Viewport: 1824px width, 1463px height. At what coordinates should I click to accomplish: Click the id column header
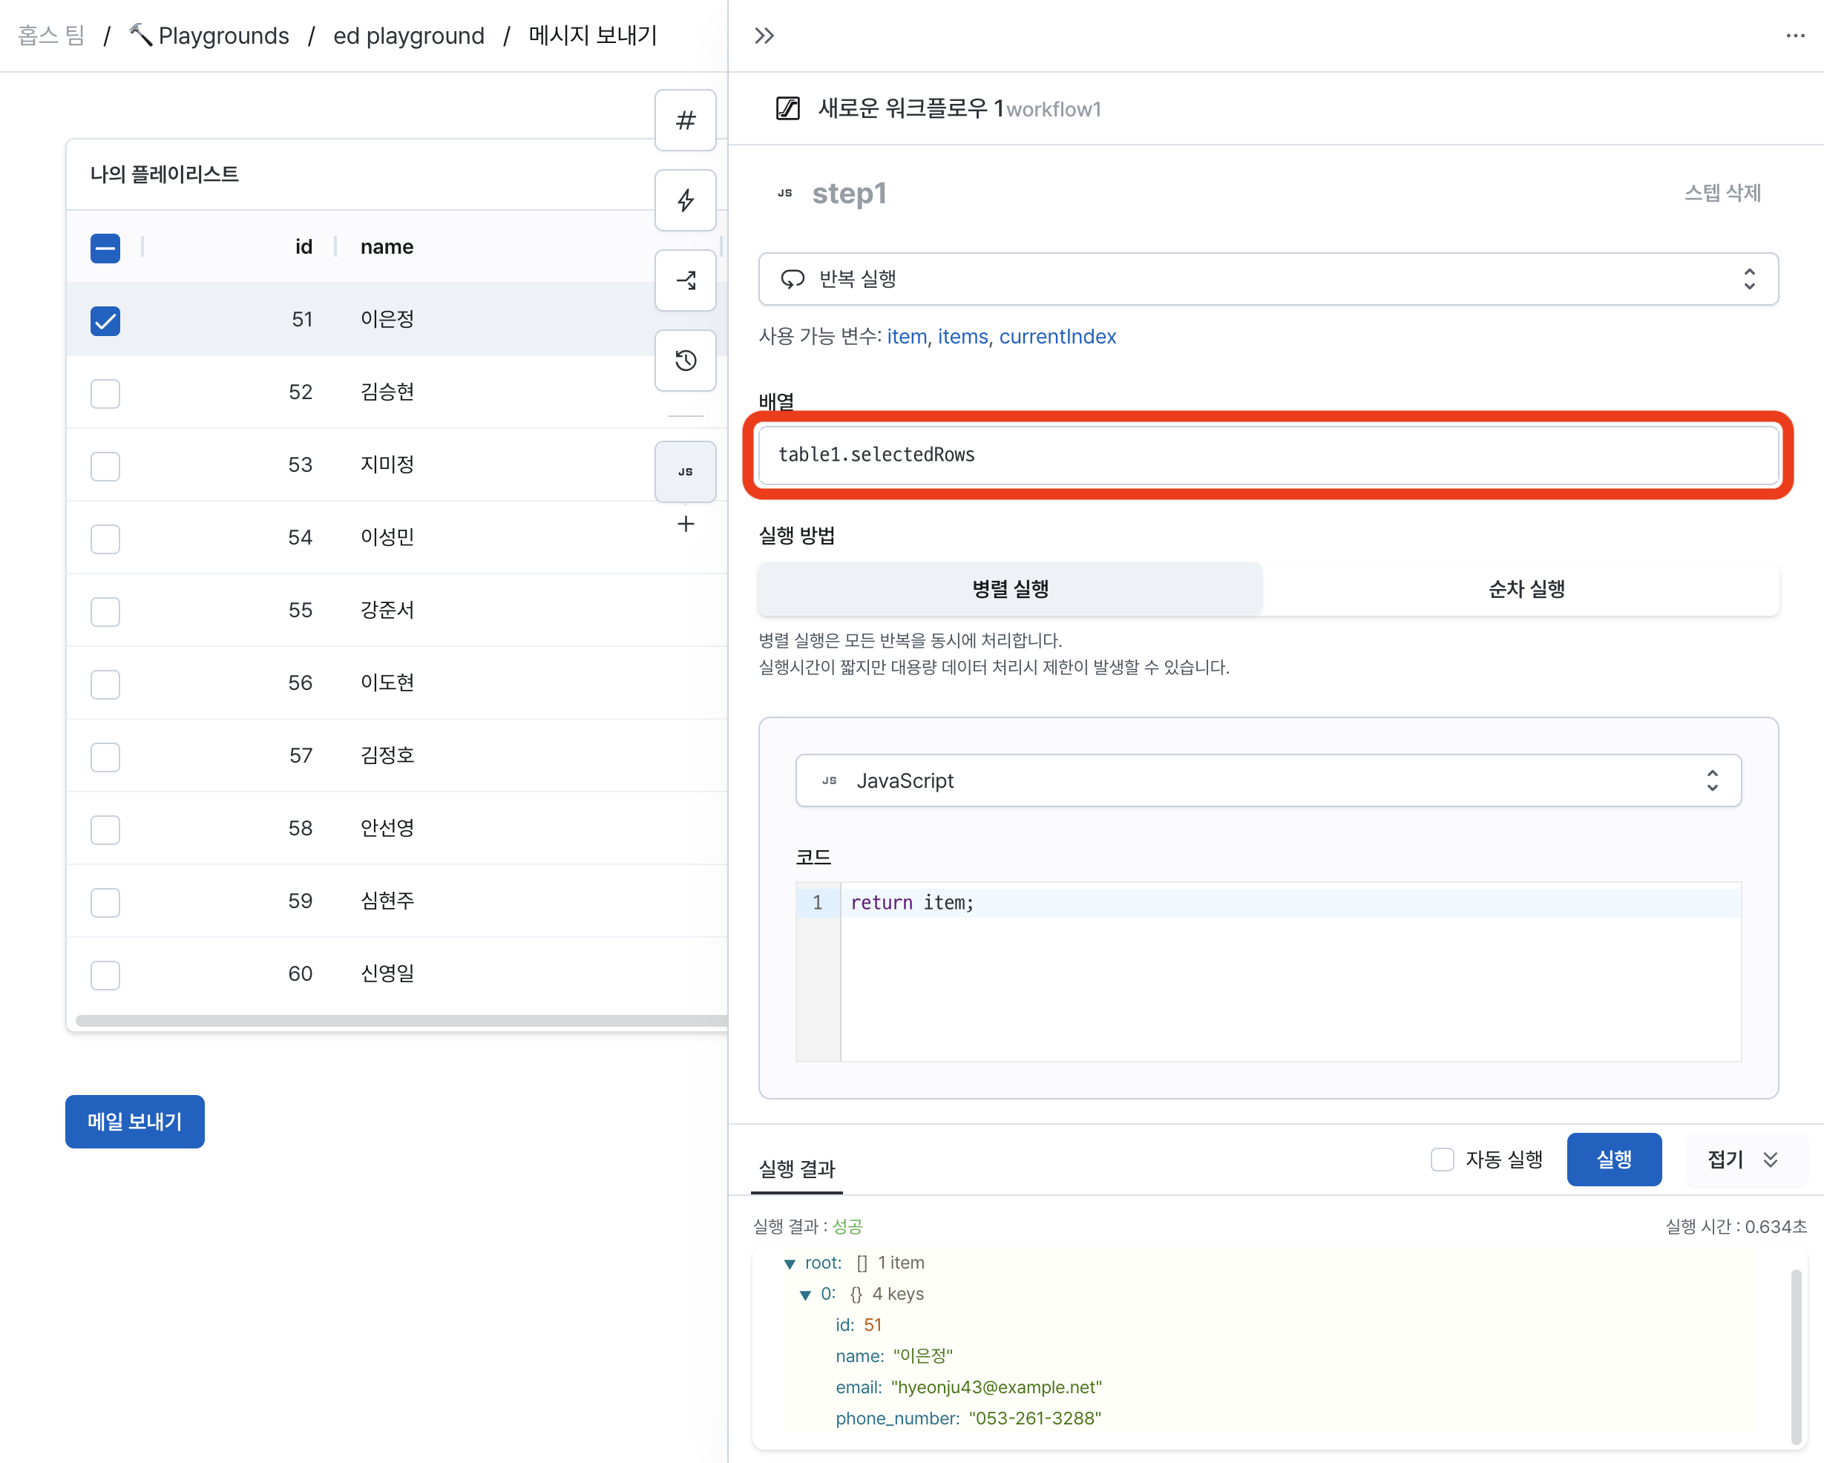[x=303, y=247]
